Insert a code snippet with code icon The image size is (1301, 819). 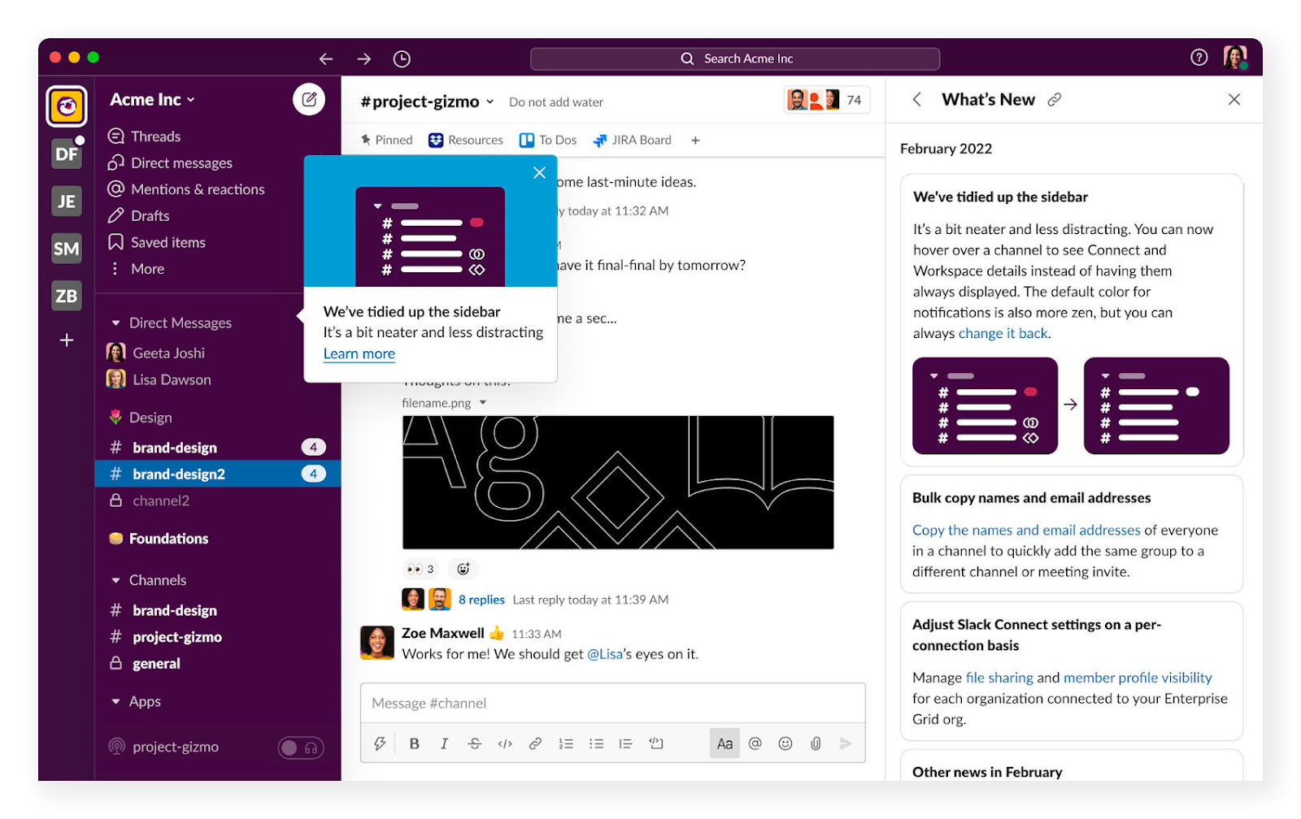click(505, 743)
